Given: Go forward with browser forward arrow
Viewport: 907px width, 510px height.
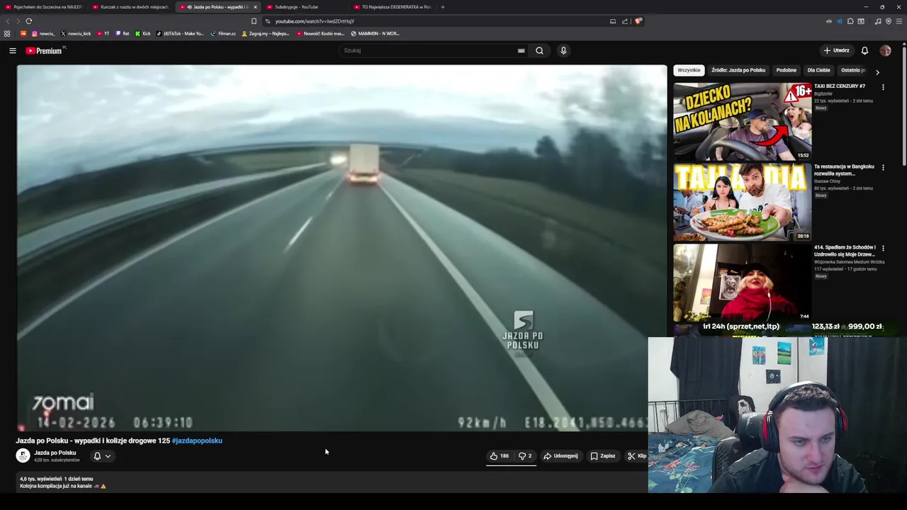Looking at the screenshot, I should 18,21.
